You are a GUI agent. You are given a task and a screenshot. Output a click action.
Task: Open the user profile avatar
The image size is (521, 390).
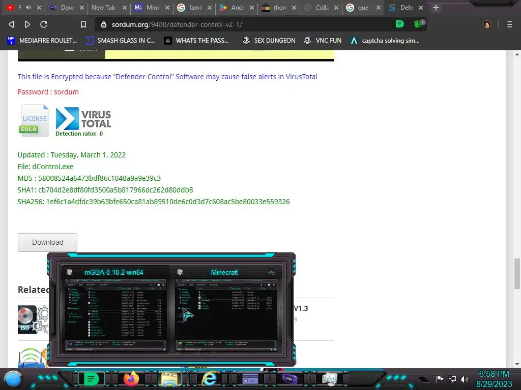pyautogui.click(x=487, y=24)
